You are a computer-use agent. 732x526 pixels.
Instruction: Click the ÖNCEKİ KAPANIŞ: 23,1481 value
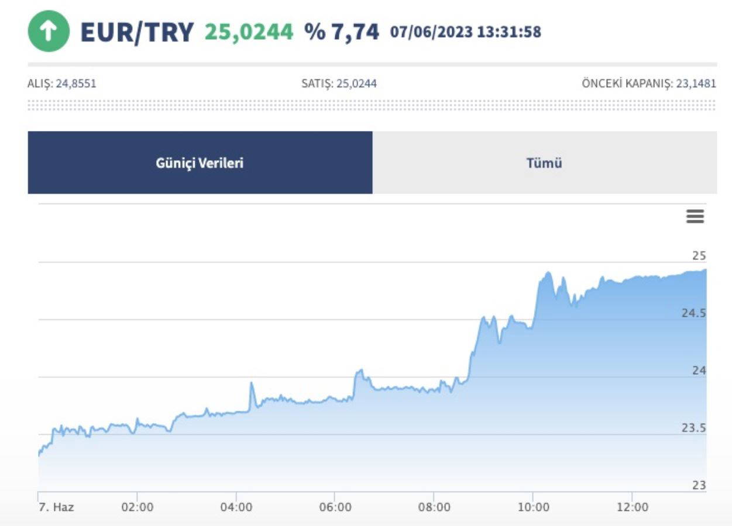click(649, 84)
